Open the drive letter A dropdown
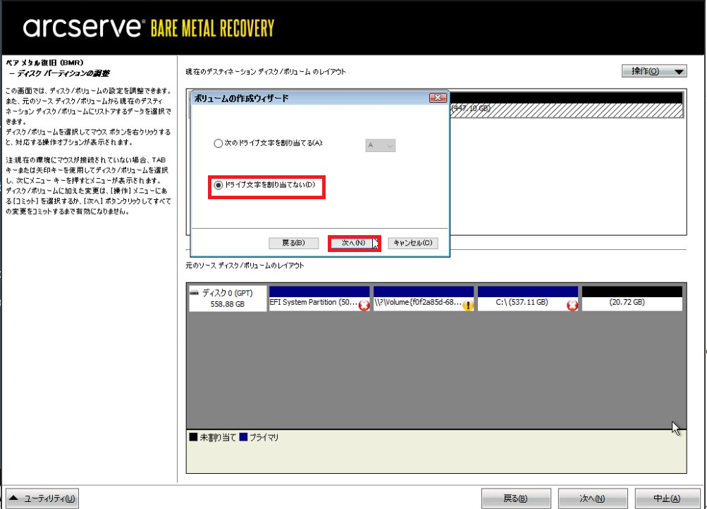Screen dimensions: 707x509 tap(380, 146)
